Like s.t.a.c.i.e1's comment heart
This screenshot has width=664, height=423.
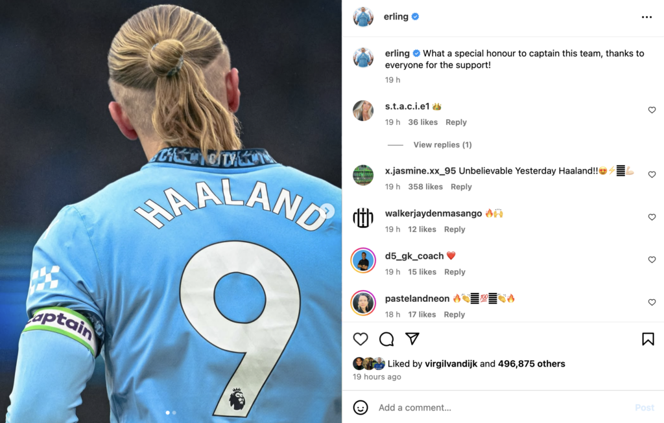(652, 110)
